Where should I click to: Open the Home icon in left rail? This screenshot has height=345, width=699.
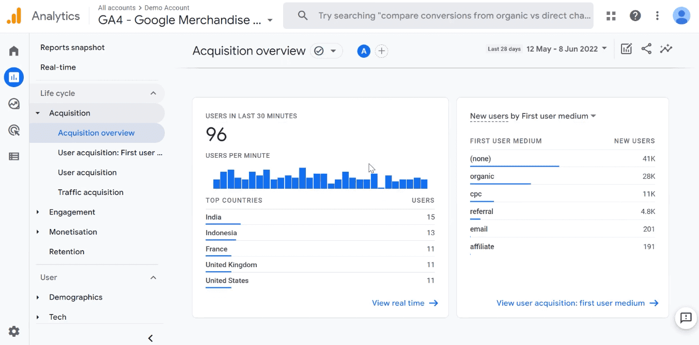point(14,51)
